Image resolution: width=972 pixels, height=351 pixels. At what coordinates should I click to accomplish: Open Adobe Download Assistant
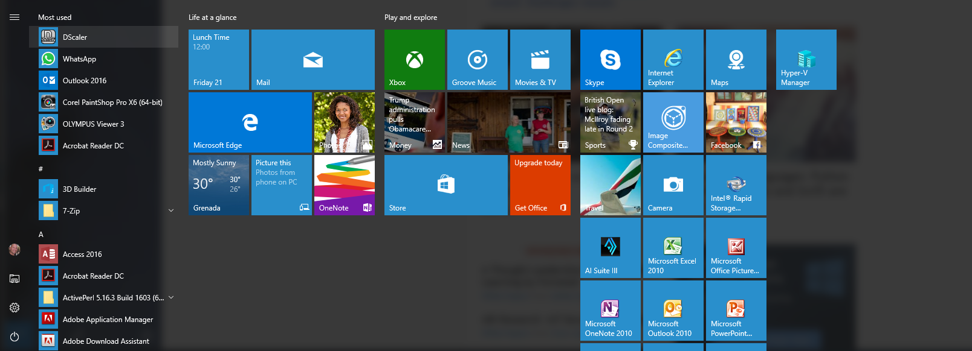[x=103, y=341]
